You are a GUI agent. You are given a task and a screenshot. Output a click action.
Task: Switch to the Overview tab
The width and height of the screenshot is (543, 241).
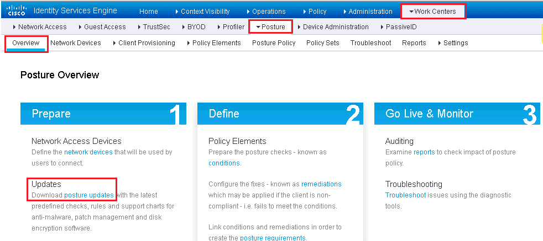pos(25,43)
